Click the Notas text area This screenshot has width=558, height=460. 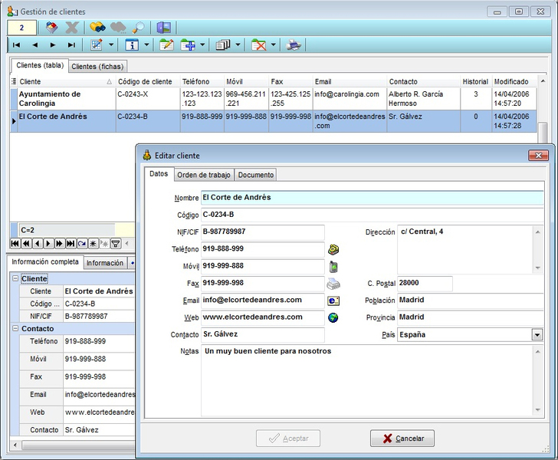[369, 380]
